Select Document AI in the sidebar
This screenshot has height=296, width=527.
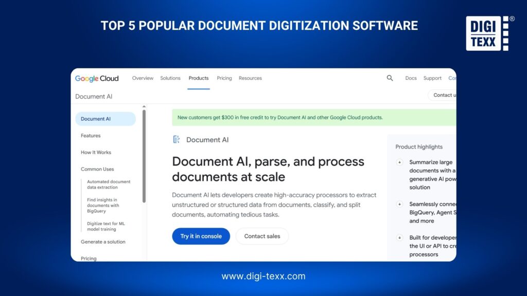point(106,119)
